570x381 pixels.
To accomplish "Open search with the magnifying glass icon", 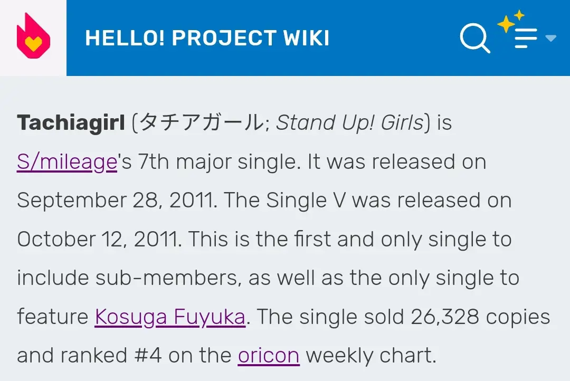I will [x=474, y=37].
